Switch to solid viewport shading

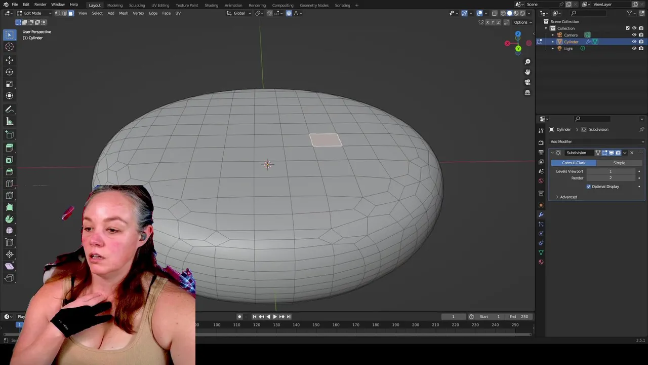tap(510, 13)
